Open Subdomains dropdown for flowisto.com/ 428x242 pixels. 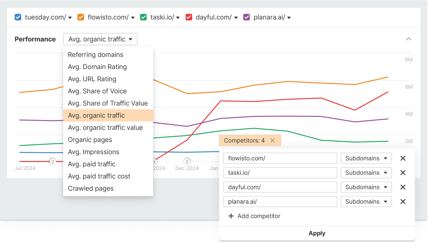366,158
